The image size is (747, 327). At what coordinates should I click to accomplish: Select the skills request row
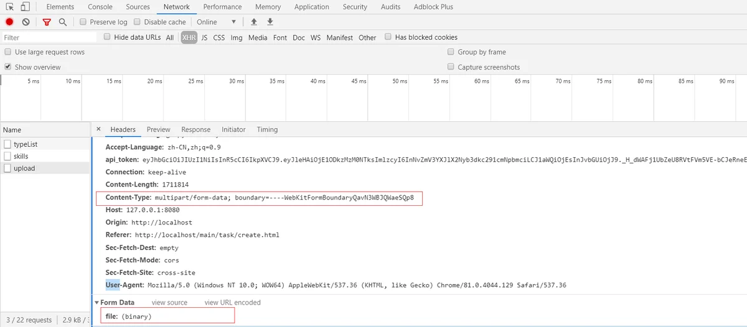(x=45, y=156)
